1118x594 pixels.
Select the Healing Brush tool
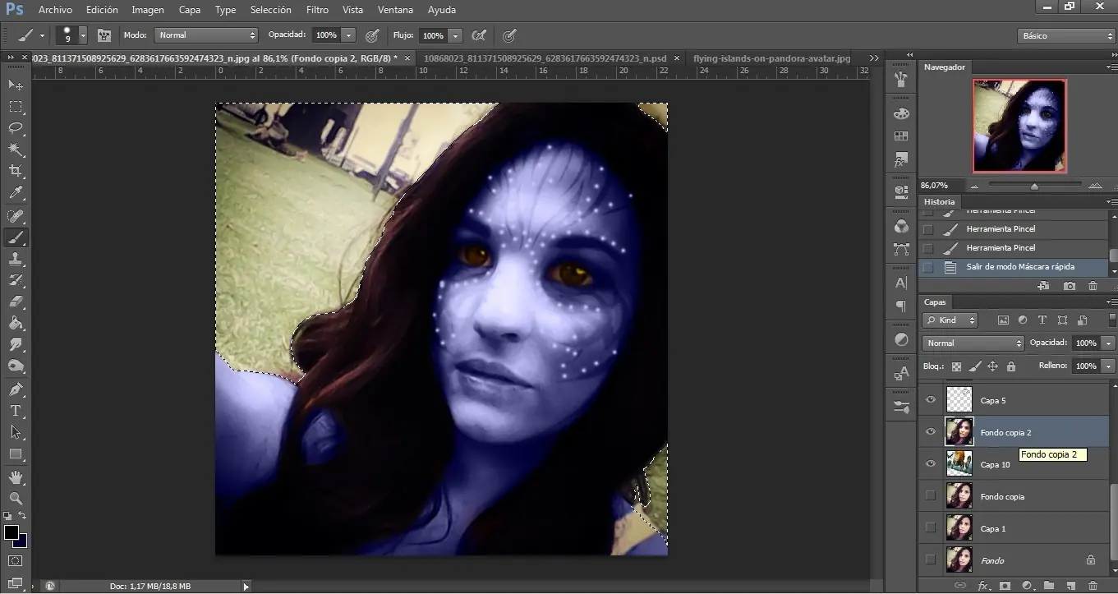16,216
